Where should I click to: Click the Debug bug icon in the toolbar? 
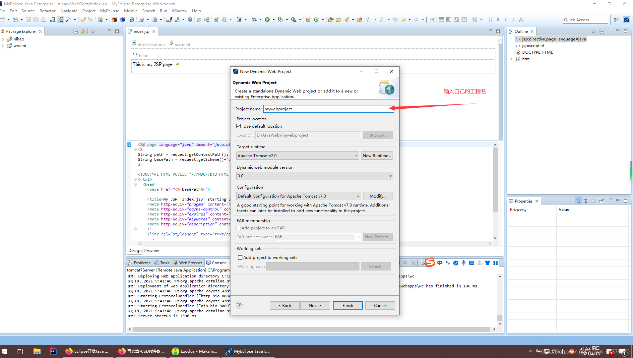click(x=254, y=20)
